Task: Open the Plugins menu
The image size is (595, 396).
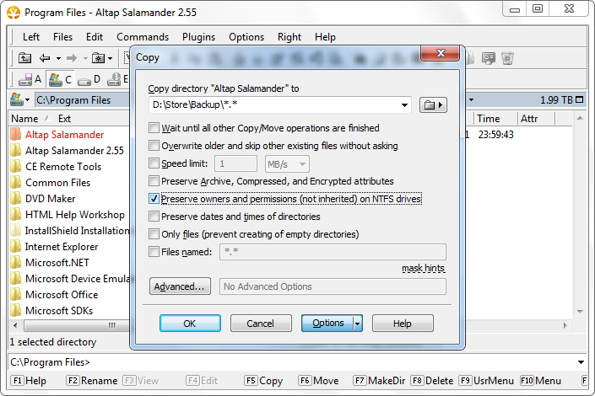Action: click(198, 37)
